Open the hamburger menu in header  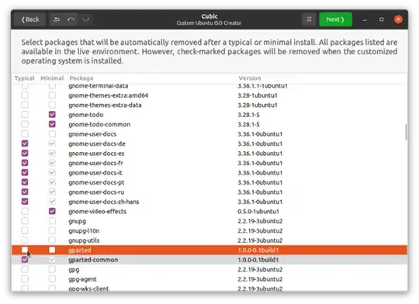click(309, 19)
